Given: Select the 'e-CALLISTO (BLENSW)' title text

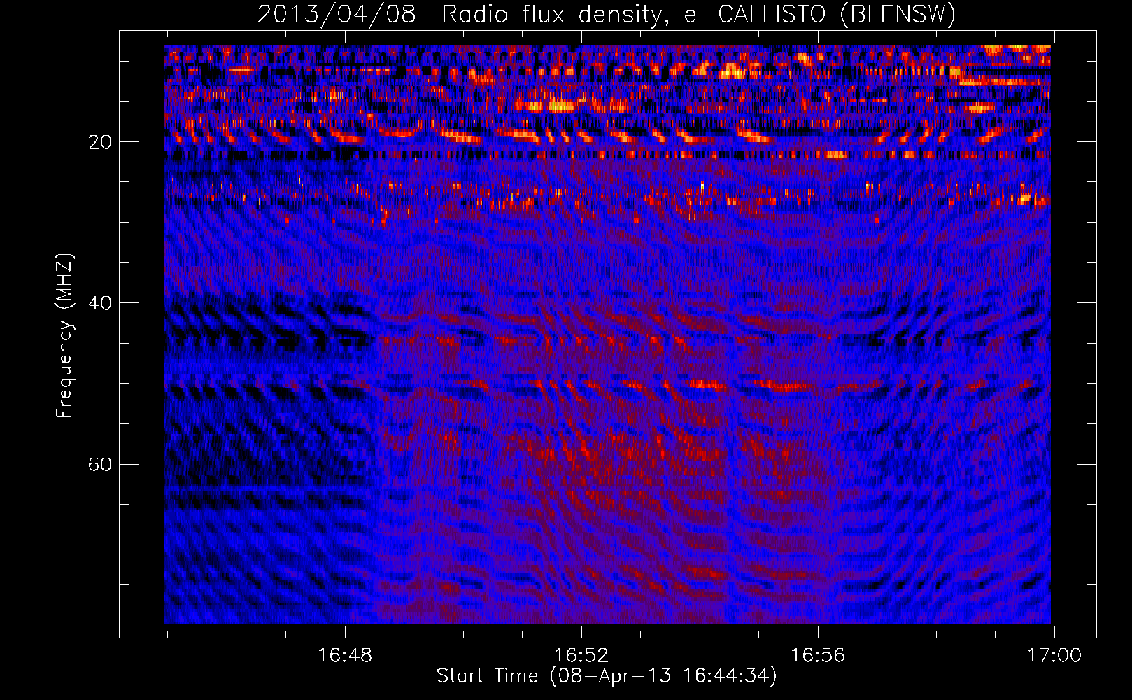Looking at the screenshot, I should pos(820,15).
